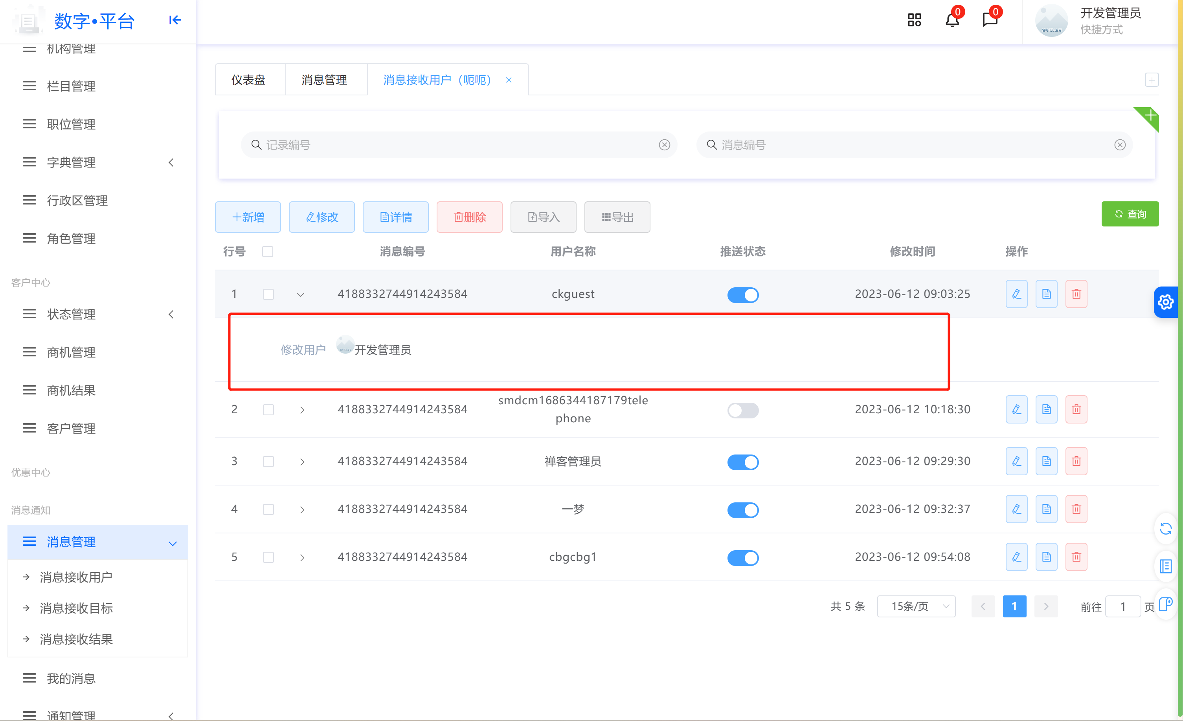This screenshot has height=721, width=1183.
Task: Toggle push status for cbgcbg1
Action: coord(743,558)
